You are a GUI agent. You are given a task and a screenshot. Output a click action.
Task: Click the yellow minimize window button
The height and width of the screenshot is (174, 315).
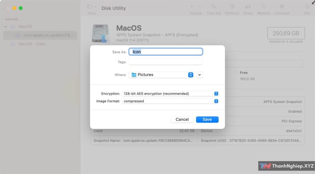coord(14,8)
